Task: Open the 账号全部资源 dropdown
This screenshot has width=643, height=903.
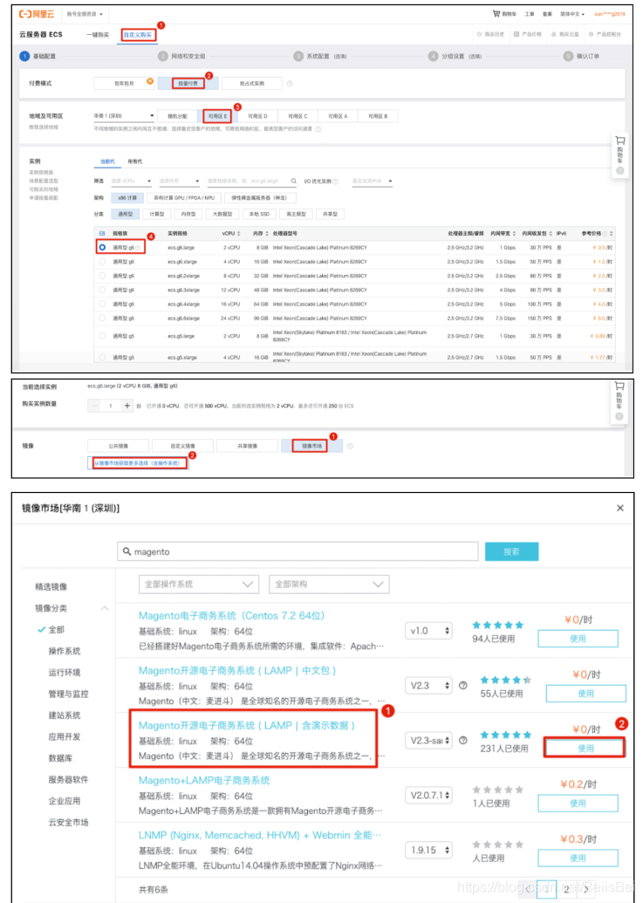Action: click(x=85, y=14)
